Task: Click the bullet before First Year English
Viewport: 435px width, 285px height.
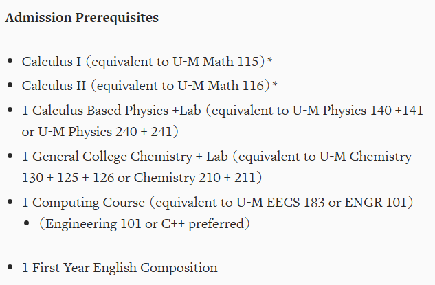Action: point(10,267)
